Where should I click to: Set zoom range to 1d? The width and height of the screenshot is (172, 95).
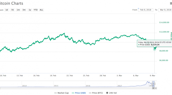pos(7,10)
